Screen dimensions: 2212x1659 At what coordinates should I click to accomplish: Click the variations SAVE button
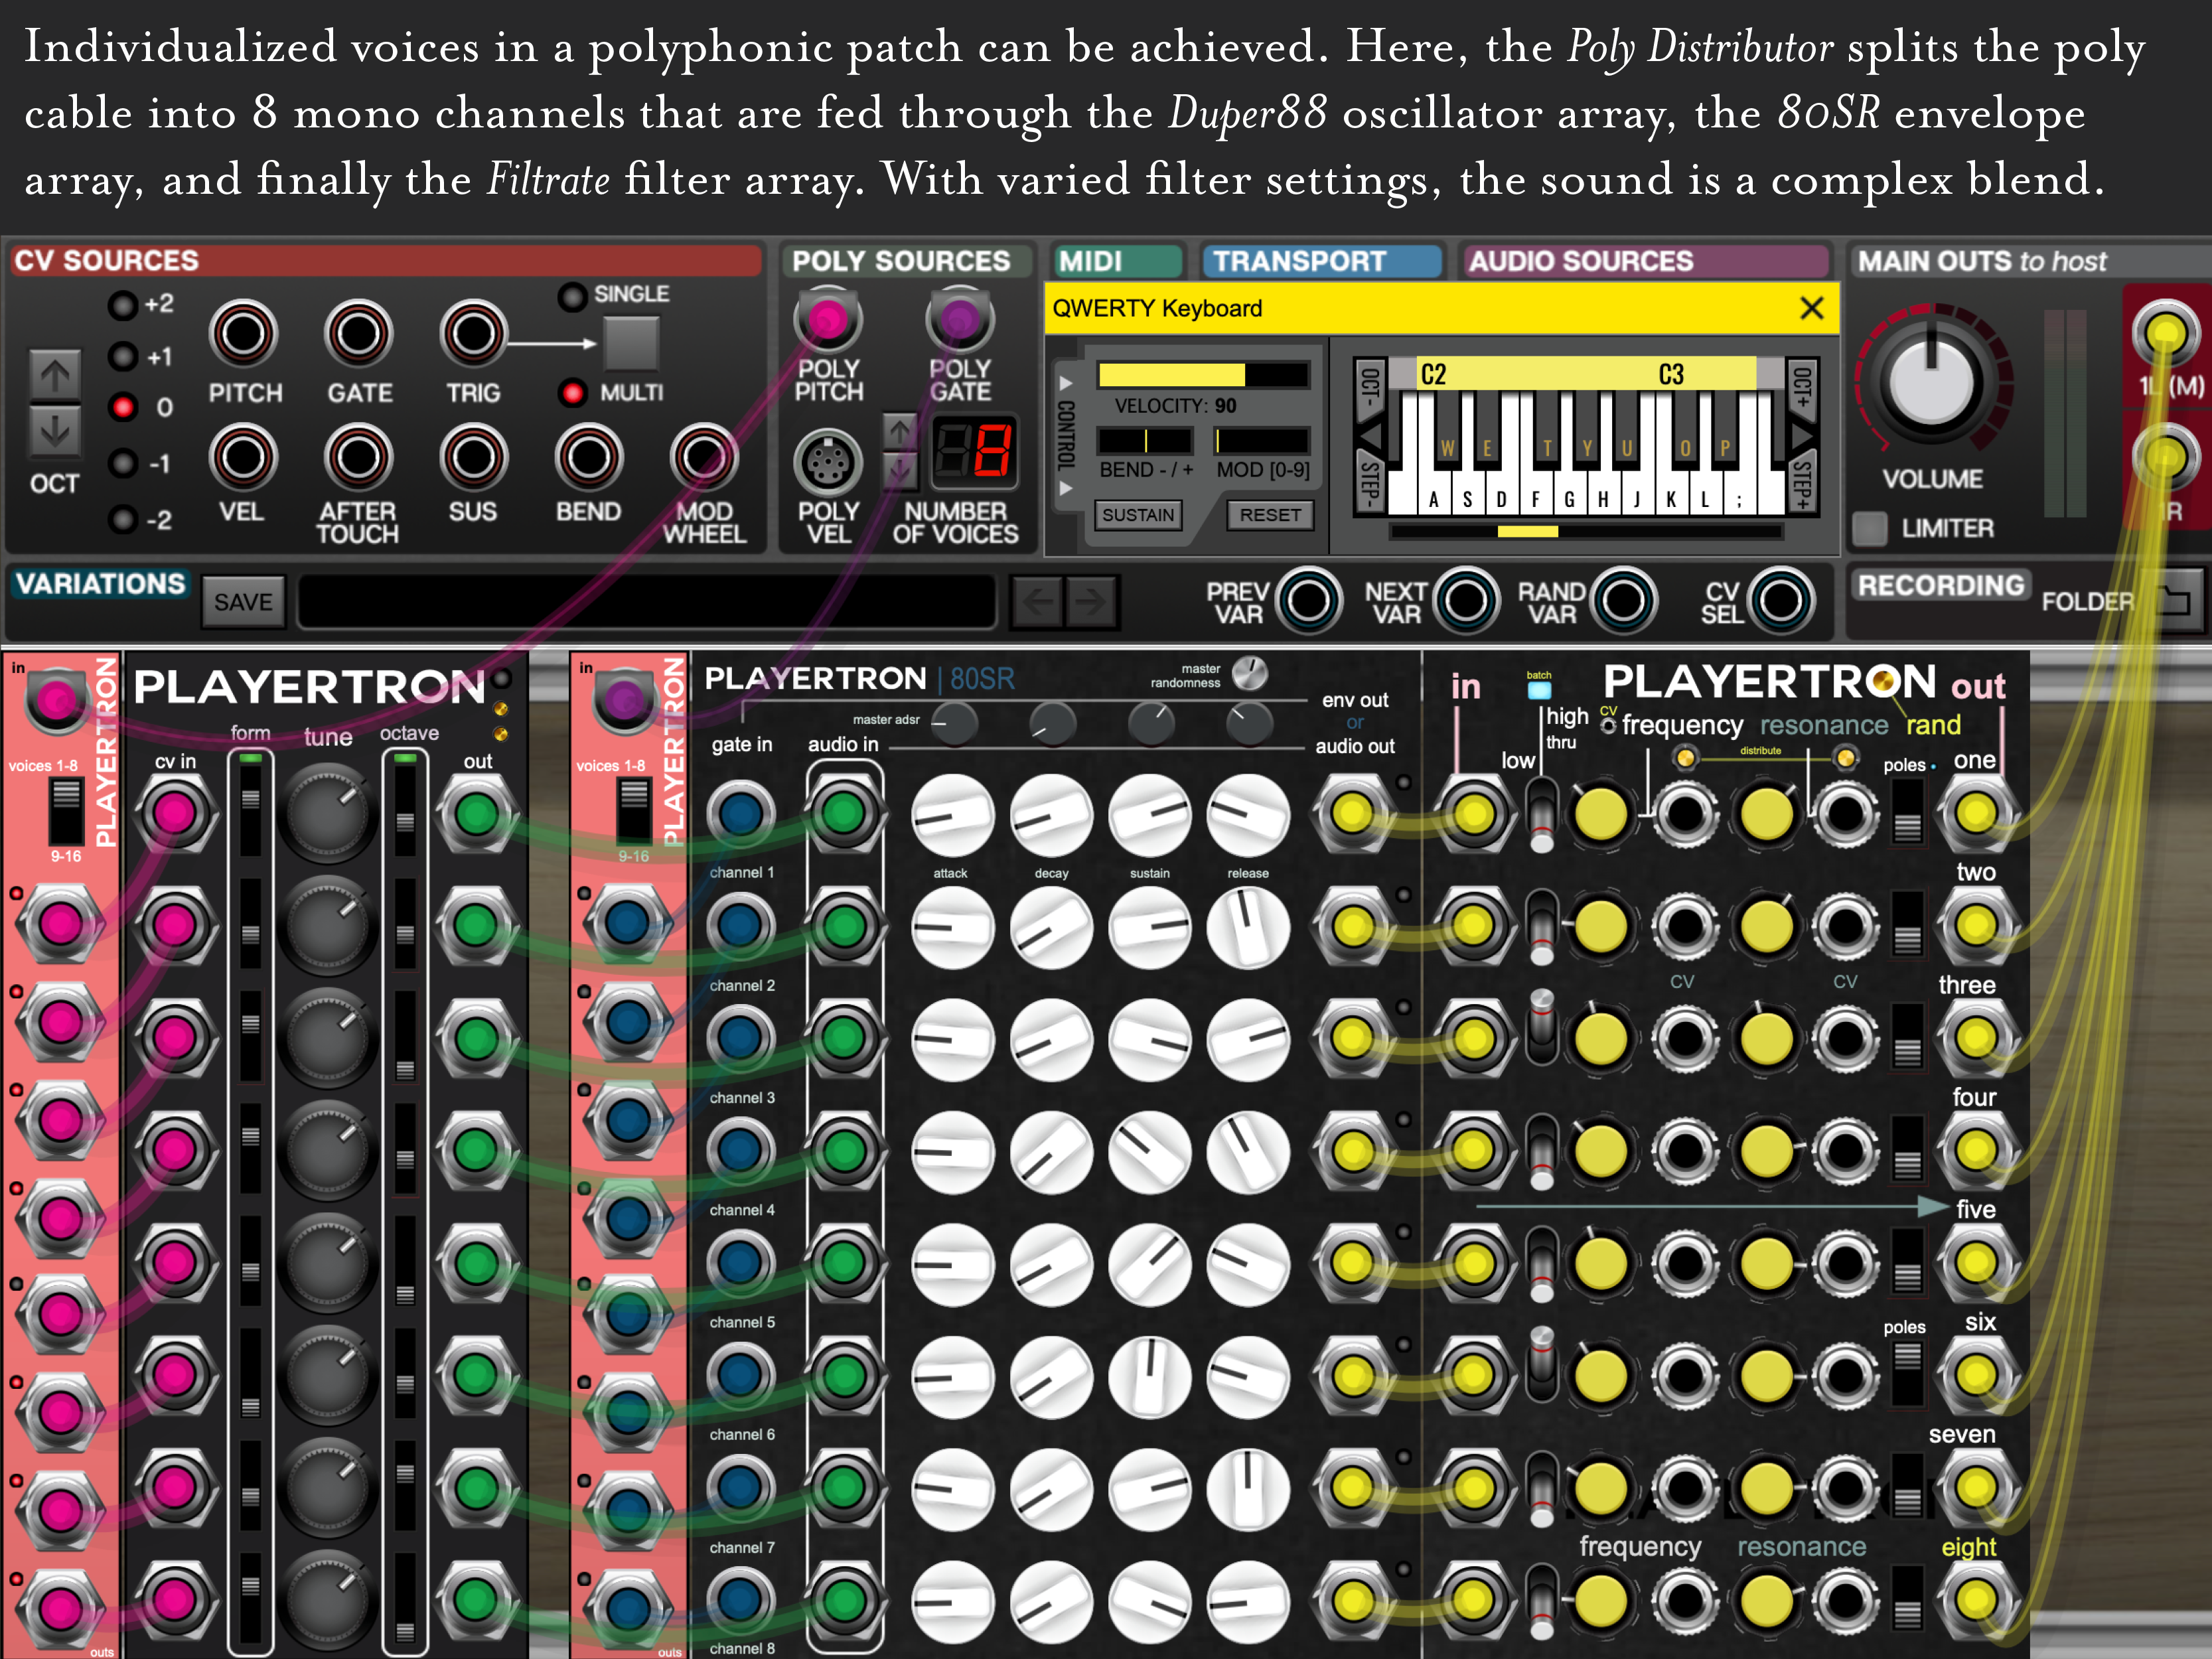243,602
